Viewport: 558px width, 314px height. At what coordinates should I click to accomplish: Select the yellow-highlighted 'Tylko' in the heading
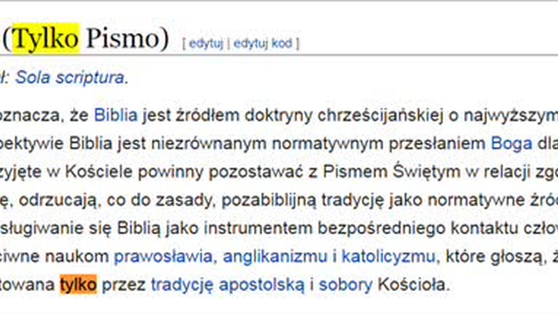coord(46,39)
